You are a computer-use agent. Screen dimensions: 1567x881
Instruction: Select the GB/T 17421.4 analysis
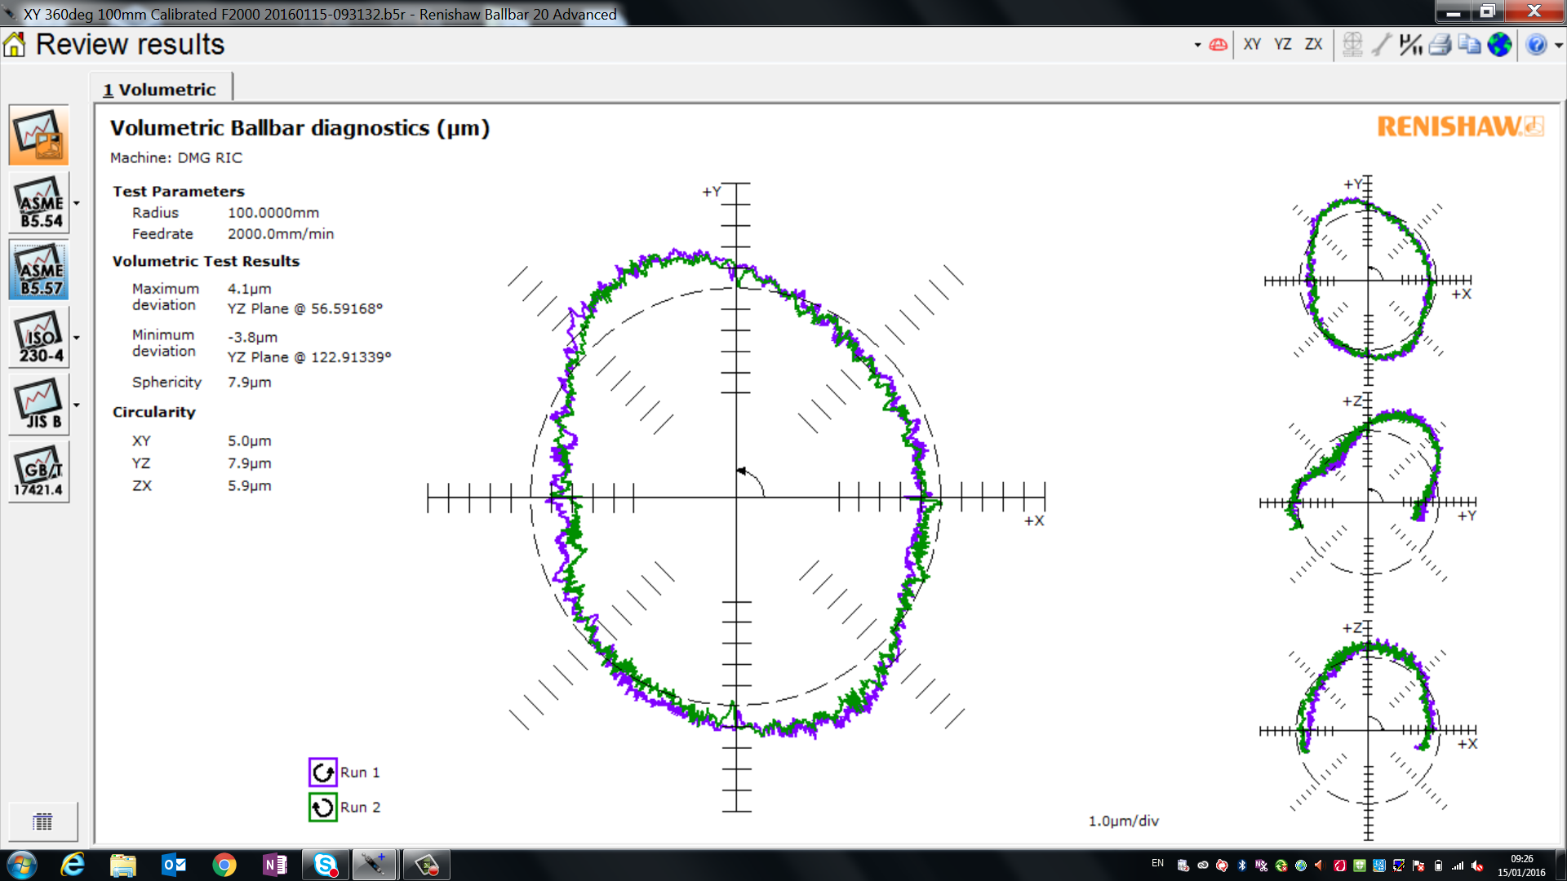point(38,471)
